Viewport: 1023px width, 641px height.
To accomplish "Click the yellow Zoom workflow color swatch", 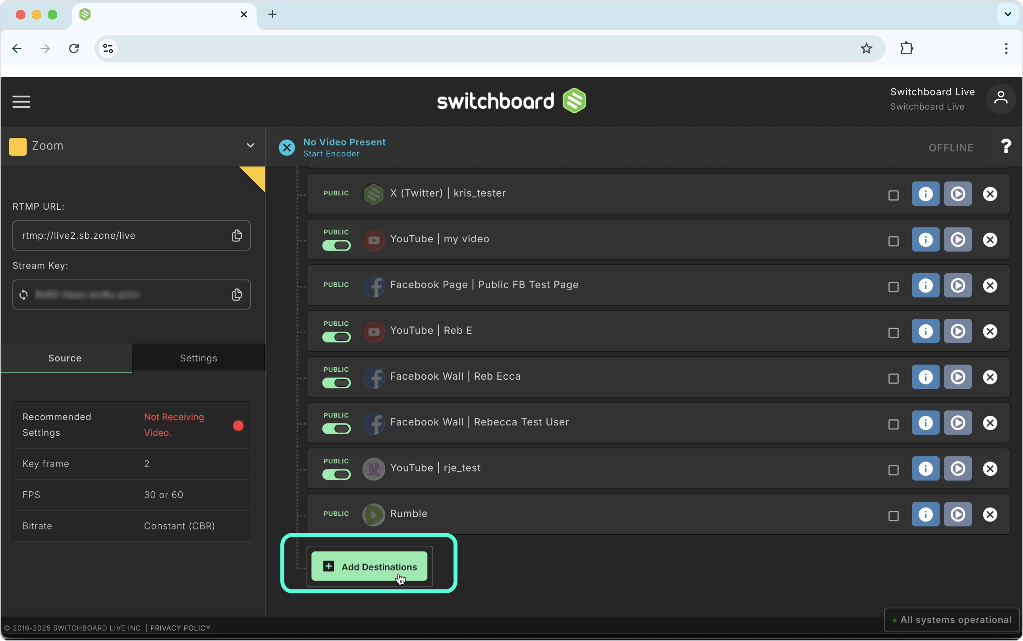I will [17, 147].
